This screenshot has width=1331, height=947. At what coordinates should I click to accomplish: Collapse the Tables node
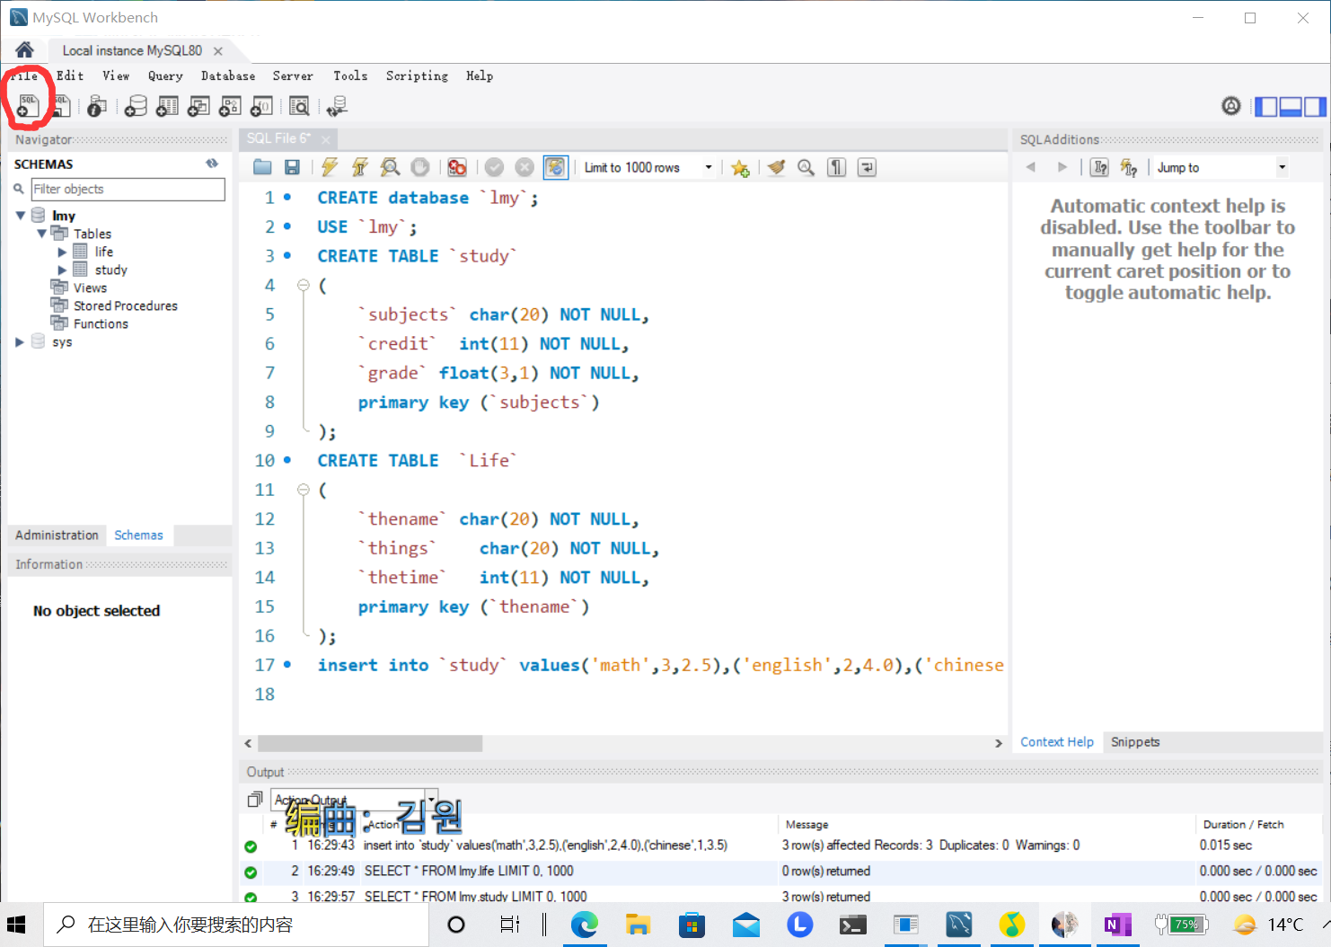pos(41,234)
